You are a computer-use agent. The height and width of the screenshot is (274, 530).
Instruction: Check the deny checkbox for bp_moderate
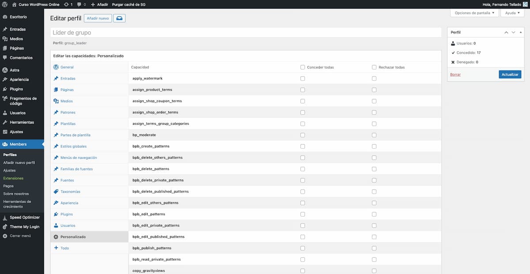click(374, 135)
